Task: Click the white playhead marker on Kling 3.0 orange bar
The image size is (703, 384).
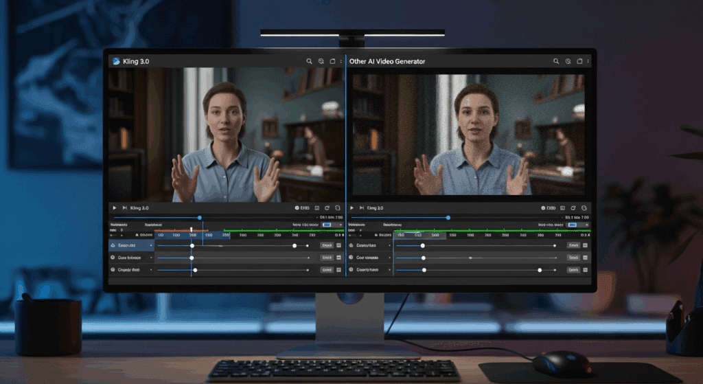Action: coord(191,229)
